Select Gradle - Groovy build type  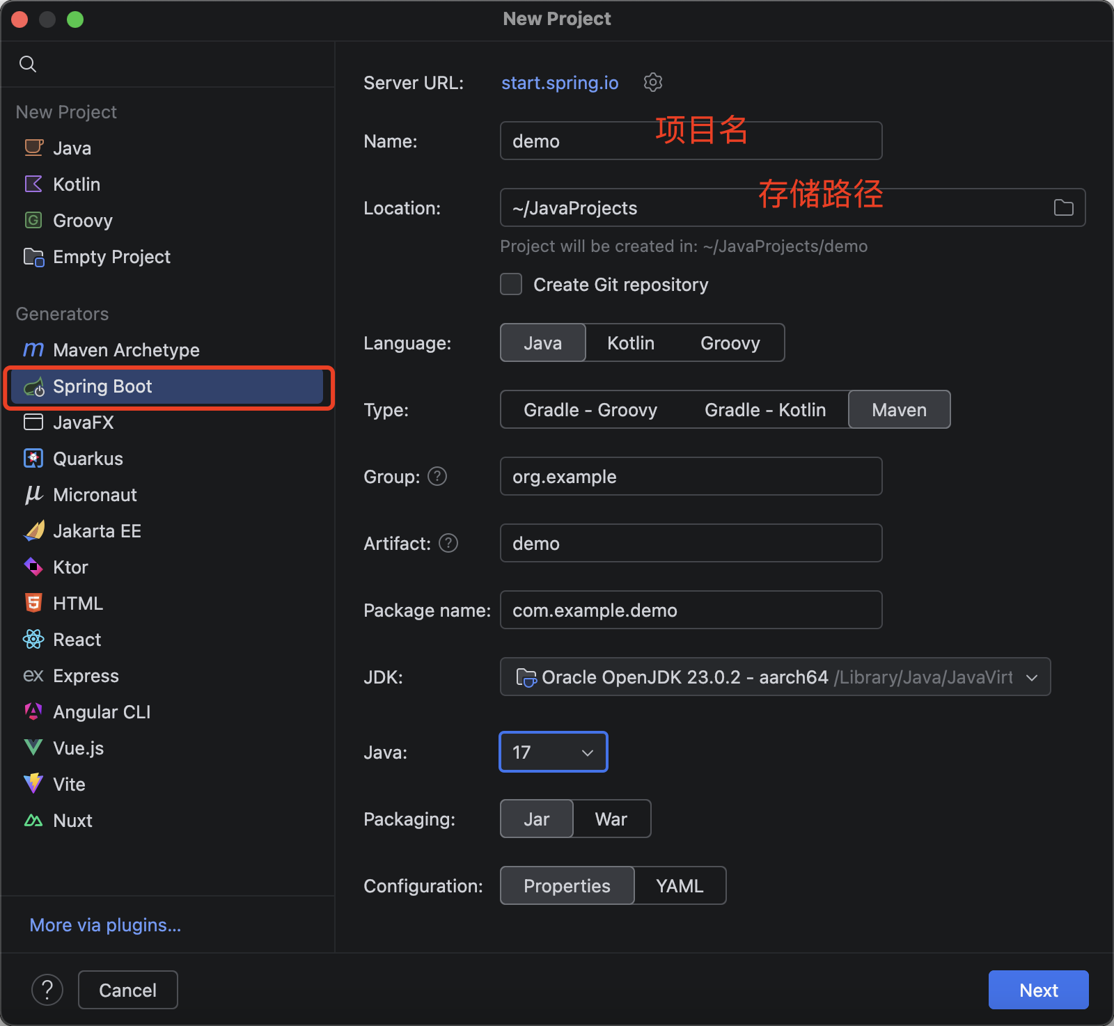(x=590, y=410)
